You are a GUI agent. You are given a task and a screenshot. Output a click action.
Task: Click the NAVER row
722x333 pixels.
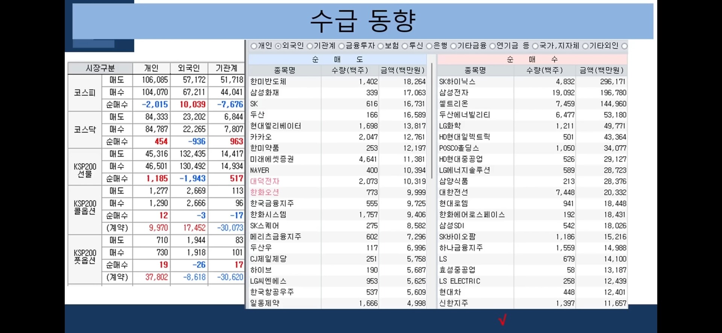(338, 170)
